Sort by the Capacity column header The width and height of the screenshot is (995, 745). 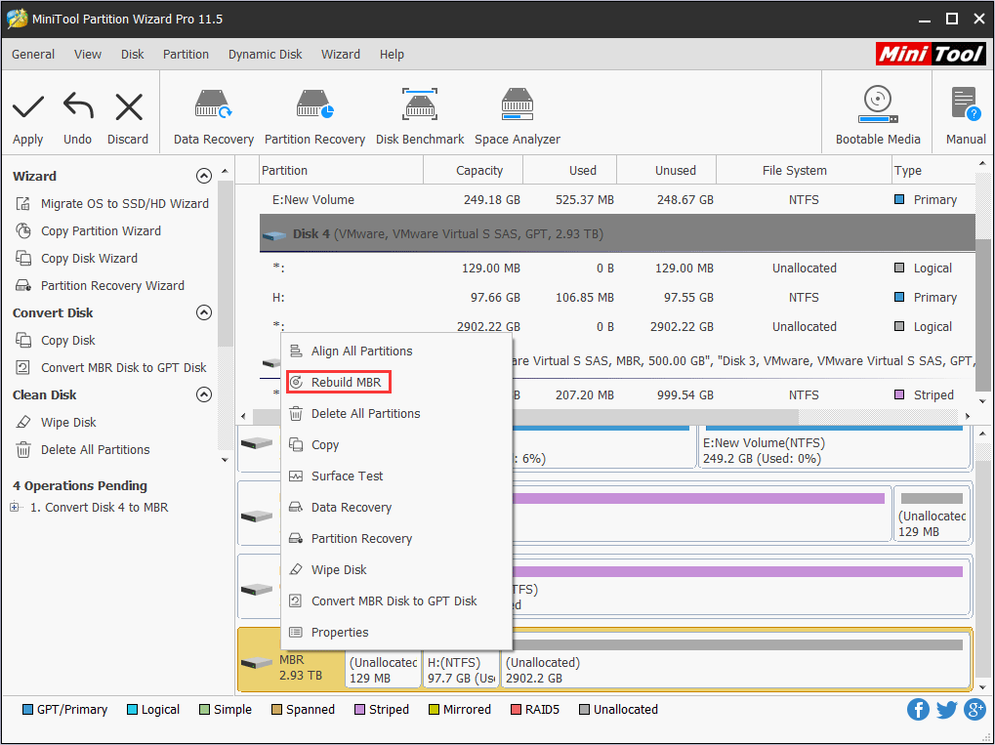tap(474, 170)
